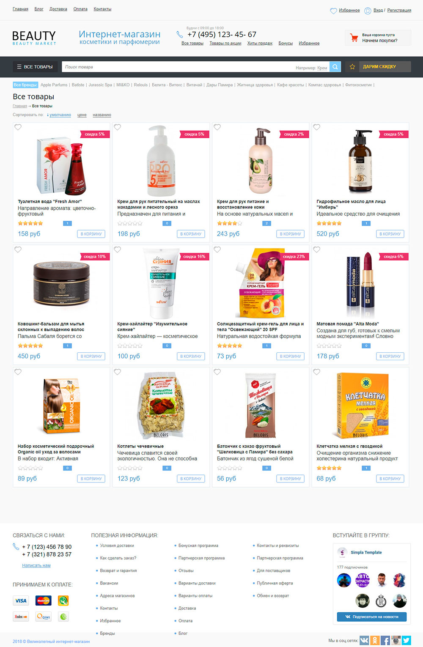Click the star icon beside Дарим скидку
The height and width of the screenshot is (647, 423).
pyautogui.click(x=352, y=67)
